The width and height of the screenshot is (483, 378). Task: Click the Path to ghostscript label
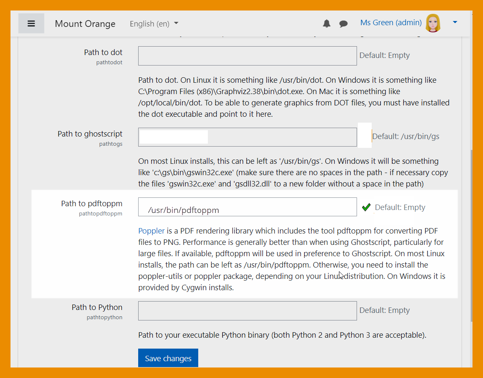(x=90, y=134)
